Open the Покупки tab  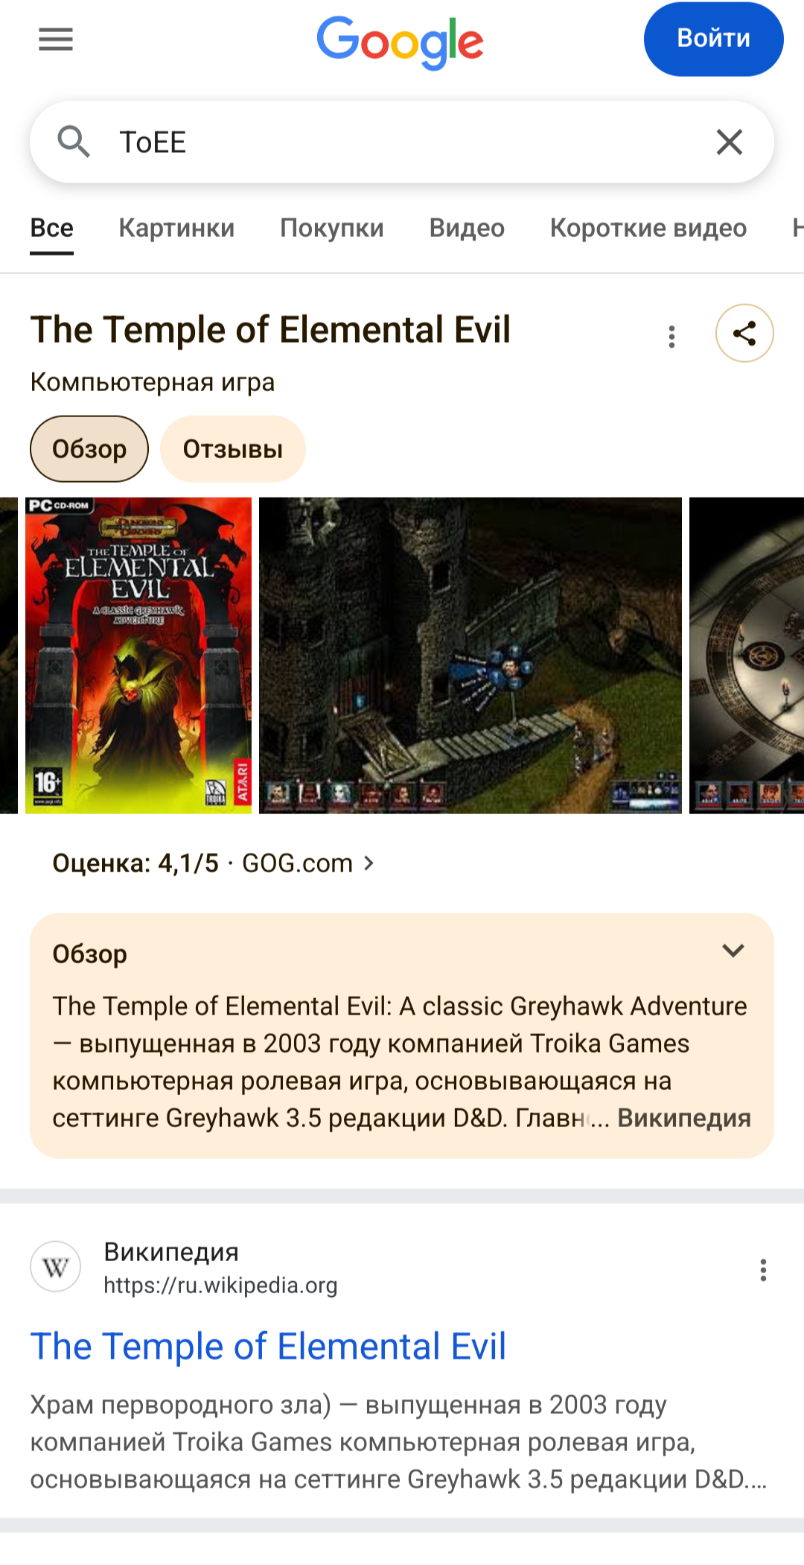(332, 228)
